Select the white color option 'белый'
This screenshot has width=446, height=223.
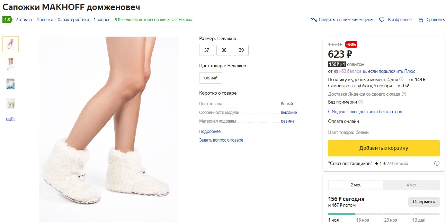[x=211, y=78]
